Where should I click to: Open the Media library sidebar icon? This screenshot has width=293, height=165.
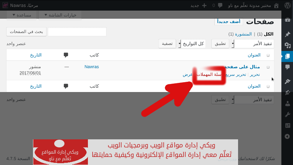point(287,45)
